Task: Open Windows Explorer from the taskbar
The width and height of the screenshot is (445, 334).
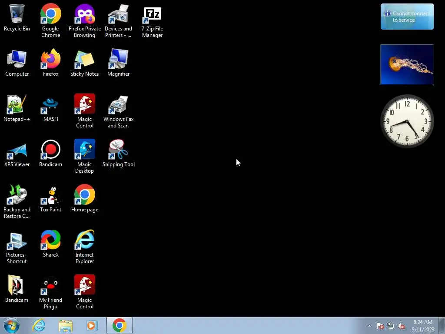Action: tap(66, 325)
